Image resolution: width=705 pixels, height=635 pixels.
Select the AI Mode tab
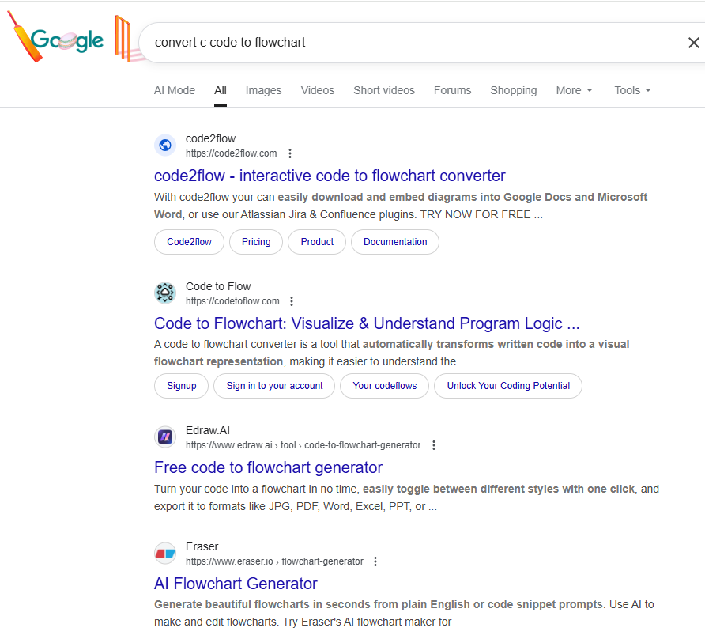(174, 90)
